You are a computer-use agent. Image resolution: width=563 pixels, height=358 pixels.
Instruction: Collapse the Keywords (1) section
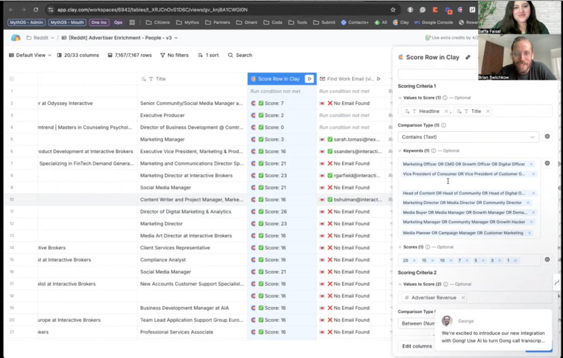click(x=400, y=150)
